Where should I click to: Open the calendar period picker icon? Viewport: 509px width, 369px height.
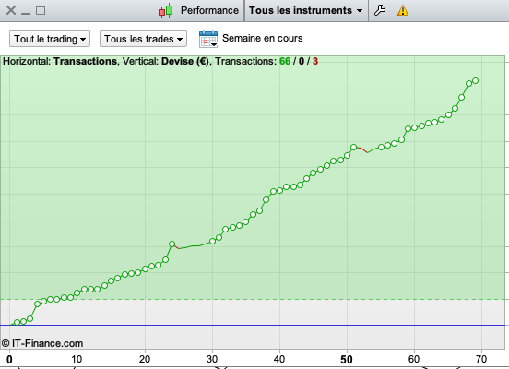[x=208, y=39]
